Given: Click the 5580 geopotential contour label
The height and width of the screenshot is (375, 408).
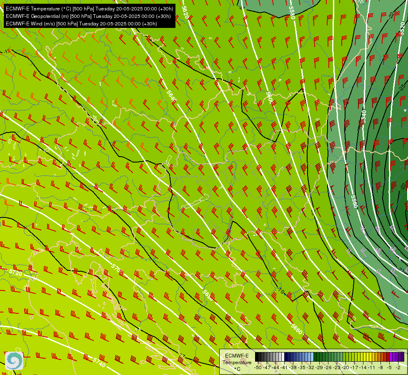Looking at the screenshot, I should pos(292,12).
